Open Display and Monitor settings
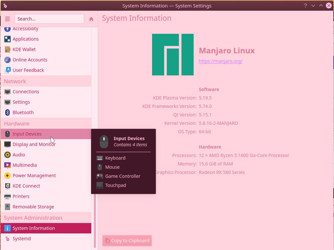334x250 pixels. [46, 144]
